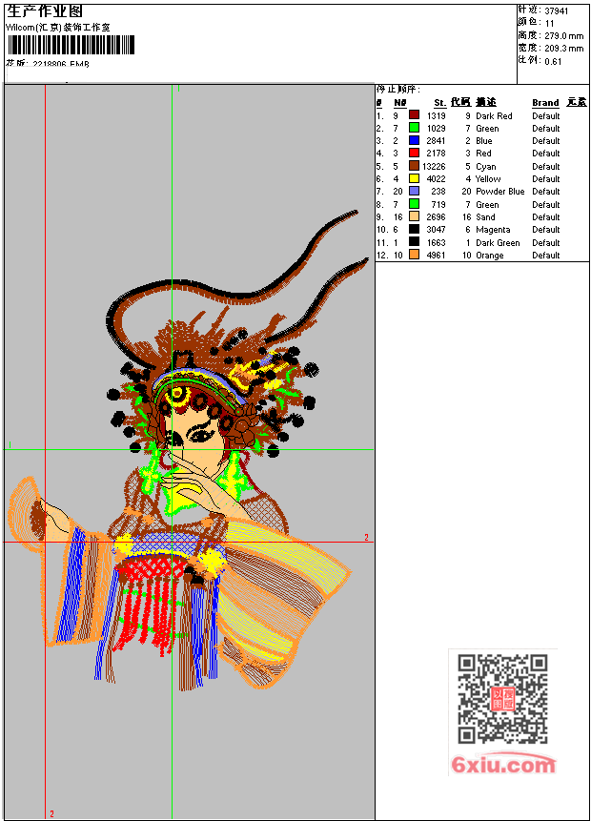The height and width of the screenshot is (821, 591).
Task: Click the 停止顺序 stop sequence heading
Action: point(397,90)
